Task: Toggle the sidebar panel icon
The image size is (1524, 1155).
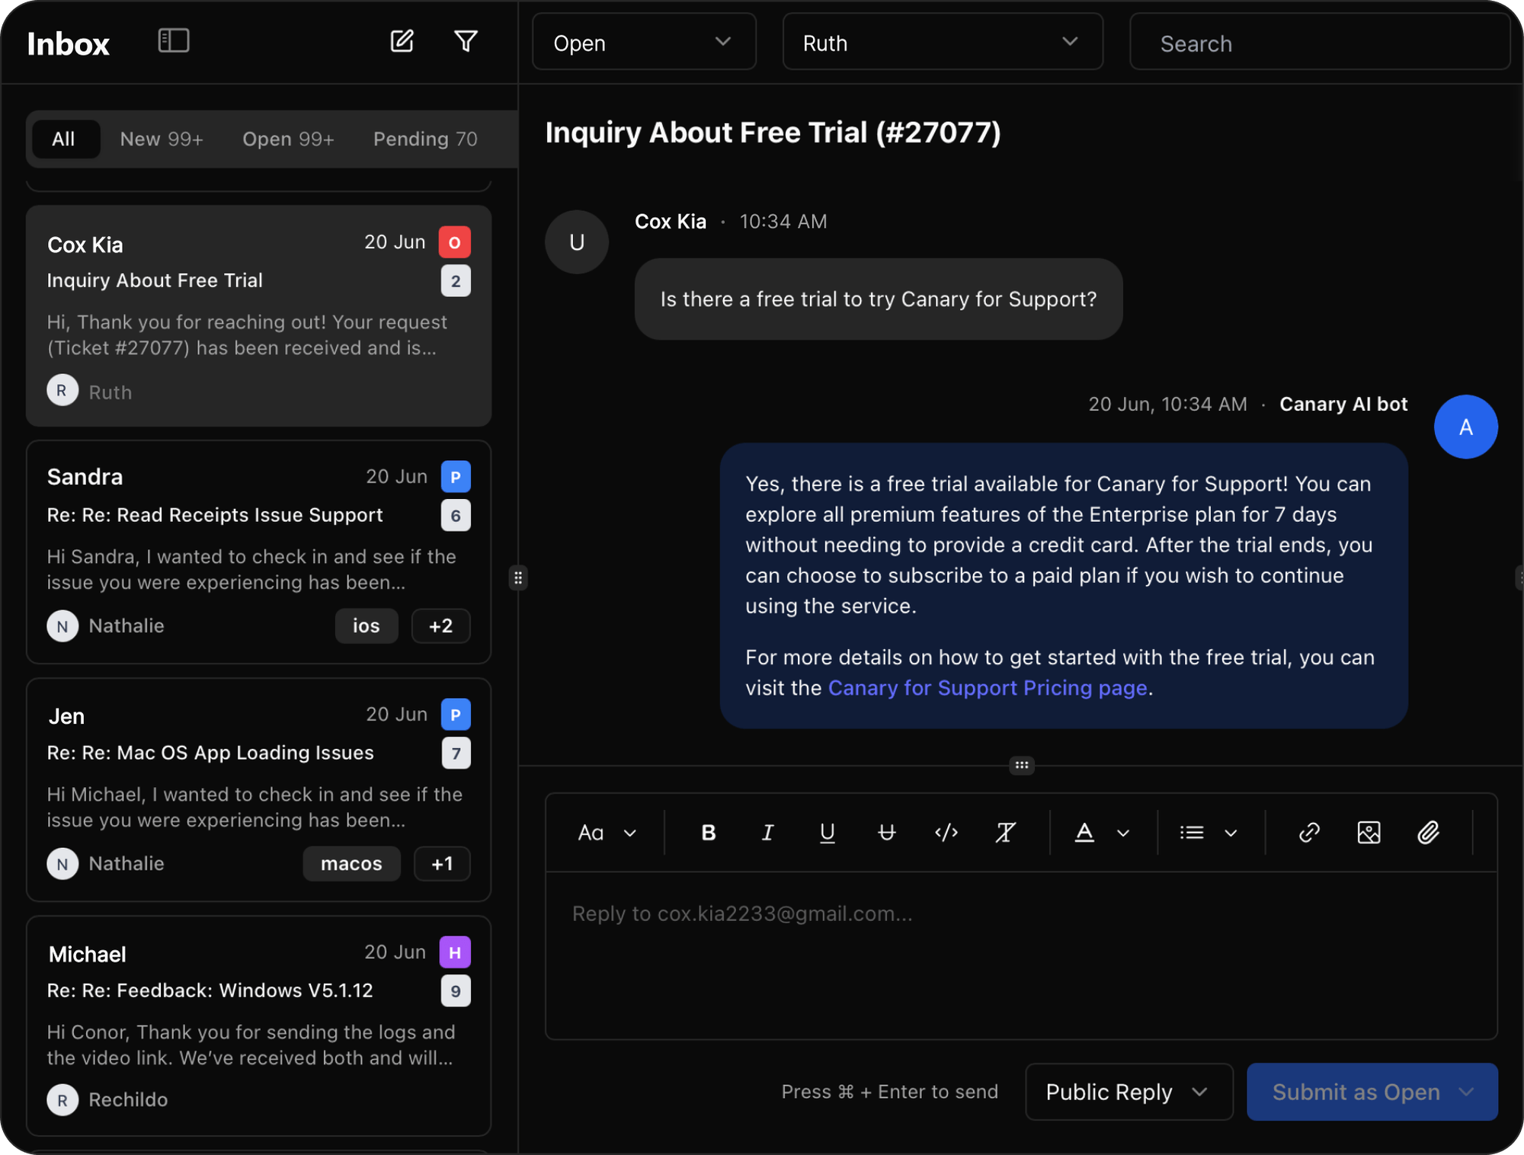Action: (173, 40)
